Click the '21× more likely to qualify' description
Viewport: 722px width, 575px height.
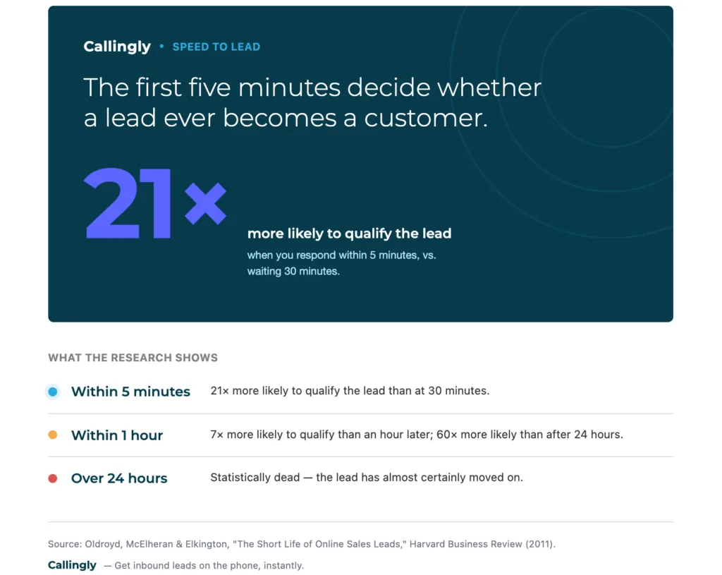[350, 391]
